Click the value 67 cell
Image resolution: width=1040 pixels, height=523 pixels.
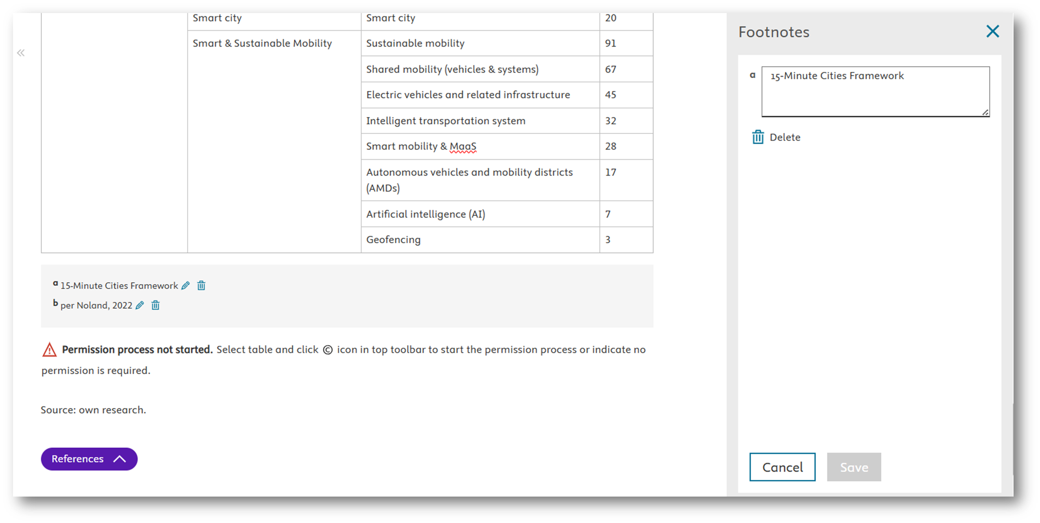pos(626,69)
